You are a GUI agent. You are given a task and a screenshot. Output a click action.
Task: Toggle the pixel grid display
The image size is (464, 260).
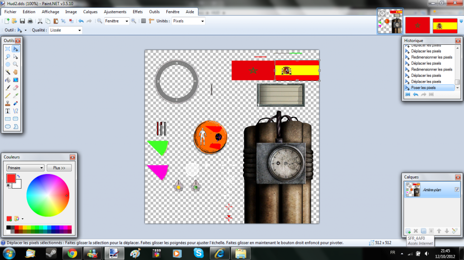[x=144, y=21]
